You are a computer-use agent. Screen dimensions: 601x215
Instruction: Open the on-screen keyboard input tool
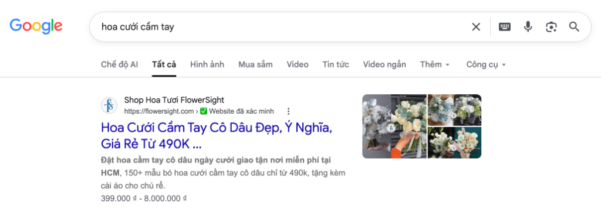pyautogui.click(x=504, y=27)
